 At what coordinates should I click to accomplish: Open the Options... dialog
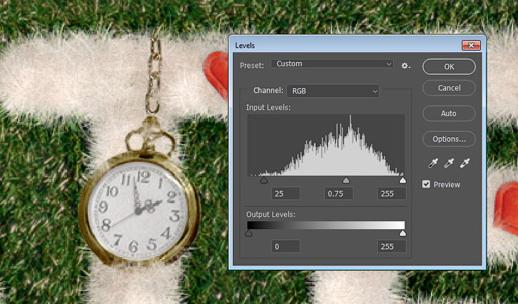[x=449, y=139]
